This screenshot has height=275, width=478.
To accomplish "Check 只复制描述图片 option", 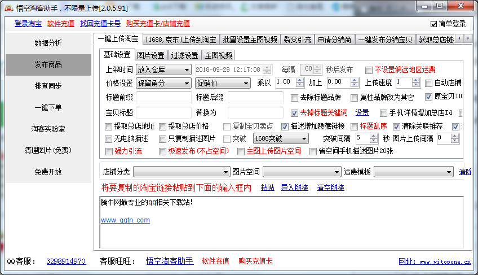I will coord(162,139).
